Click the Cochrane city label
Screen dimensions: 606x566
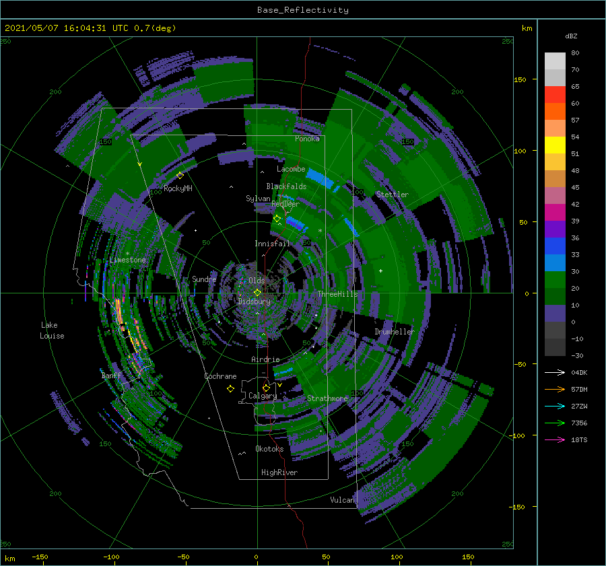[x=220, y=376]
